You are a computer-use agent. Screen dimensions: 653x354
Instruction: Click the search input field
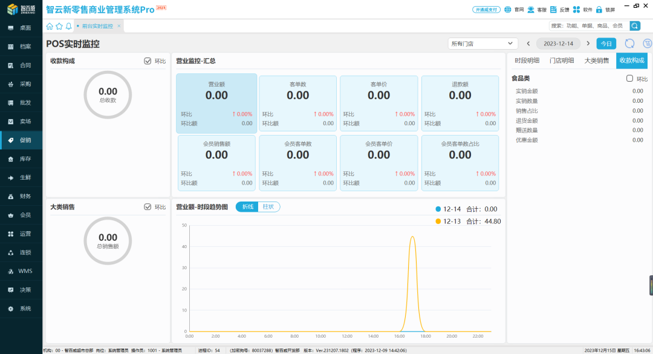point(588,25)
